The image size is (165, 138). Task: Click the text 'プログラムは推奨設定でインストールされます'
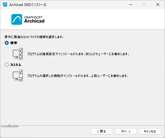(x=56, y=54)
